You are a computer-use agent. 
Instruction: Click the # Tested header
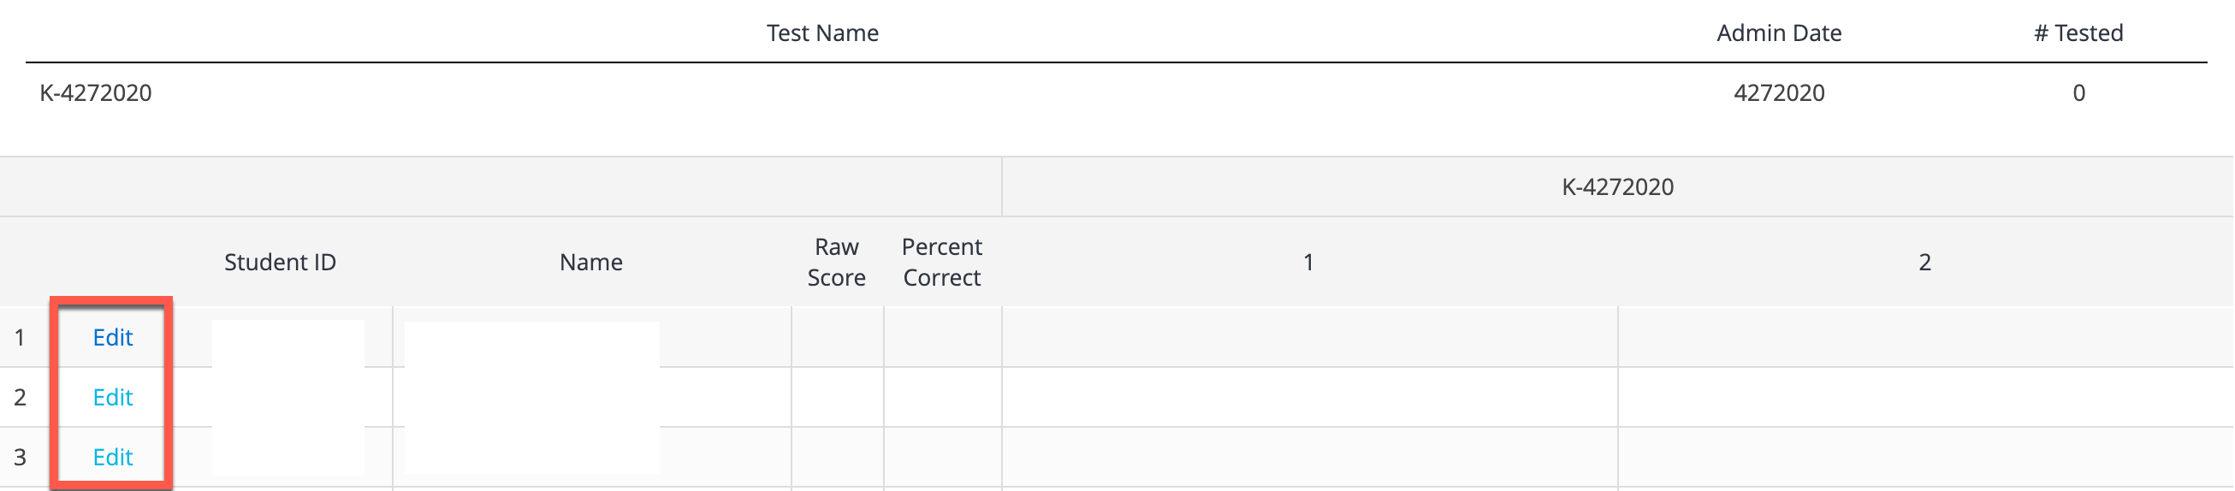click(x=2078, y=33)
